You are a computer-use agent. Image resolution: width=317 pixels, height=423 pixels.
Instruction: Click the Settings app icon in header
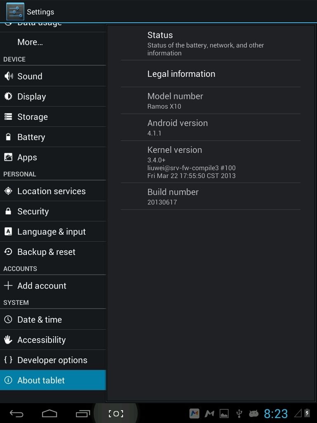tap(15, 12)
